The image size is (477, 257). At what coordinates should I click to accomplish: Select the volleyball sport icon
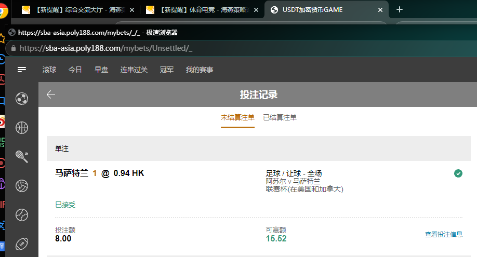coord(22,186)
